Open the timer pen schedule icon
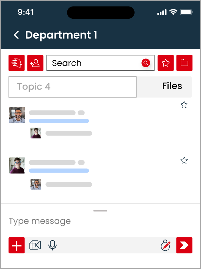The width and height of the screenshot is (201, 269). pyautogui.click(x=166, y=246)
